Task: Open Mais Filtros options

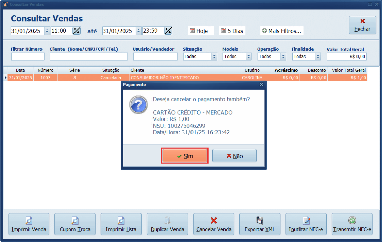Action: [282, 31]
